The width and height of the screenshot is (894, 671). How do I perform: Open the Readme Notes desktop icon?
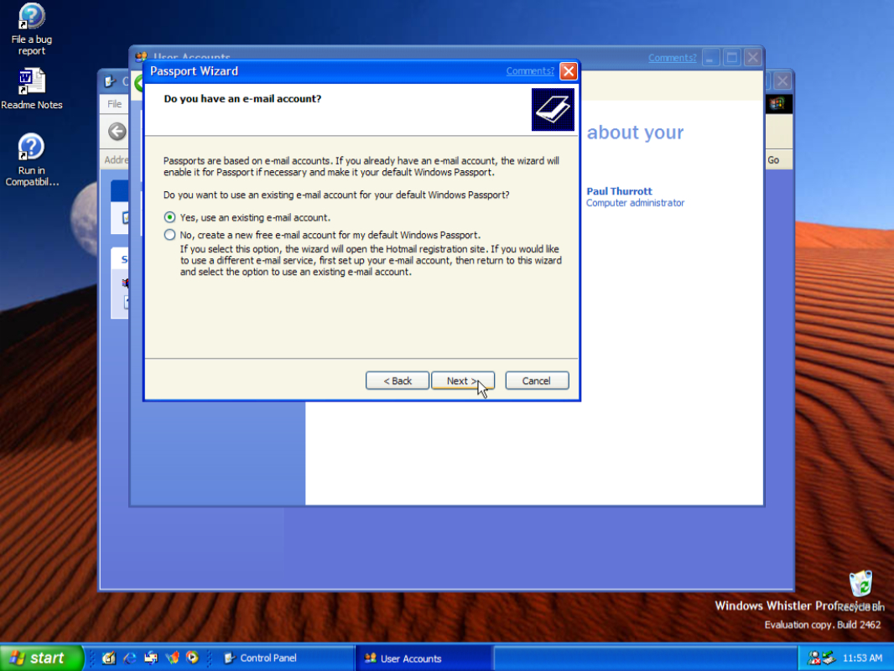tap(31, 82)
